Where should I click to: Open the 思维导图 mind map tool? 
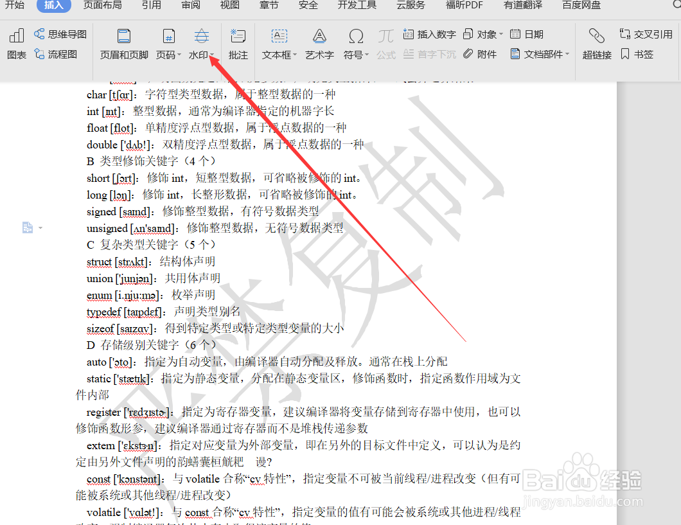tap(59, 35)
